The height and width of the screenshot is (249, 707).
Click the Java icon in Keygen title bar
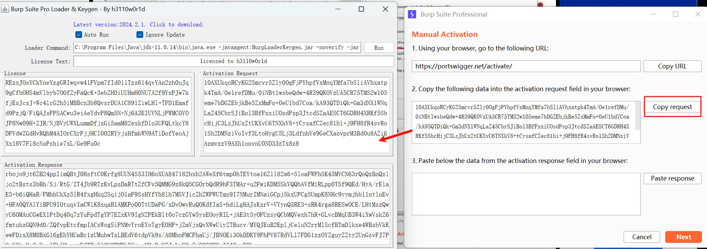click(5, 9)
